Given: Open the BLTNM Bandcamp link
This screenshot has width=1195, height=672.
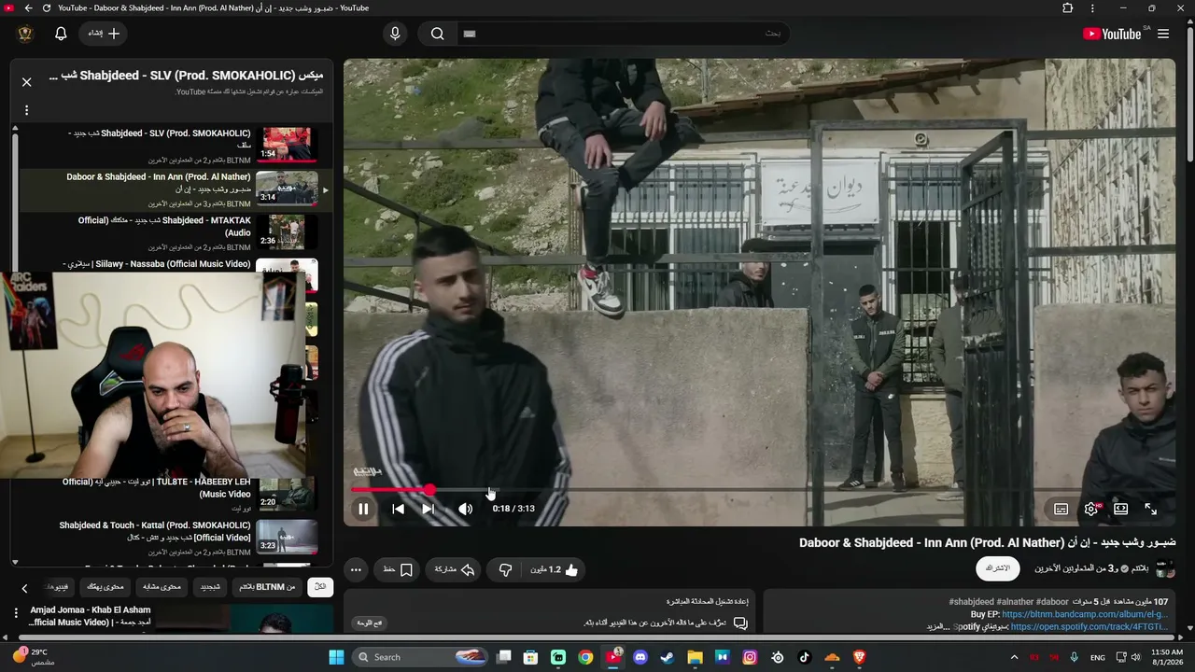Looking at the screenshot, I should (1085, 615).
